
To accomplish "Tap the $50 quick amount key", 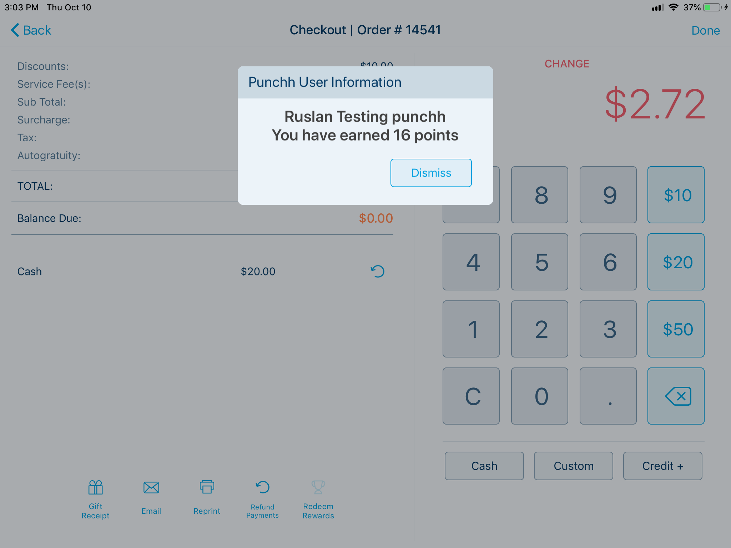I will [676, 329].
